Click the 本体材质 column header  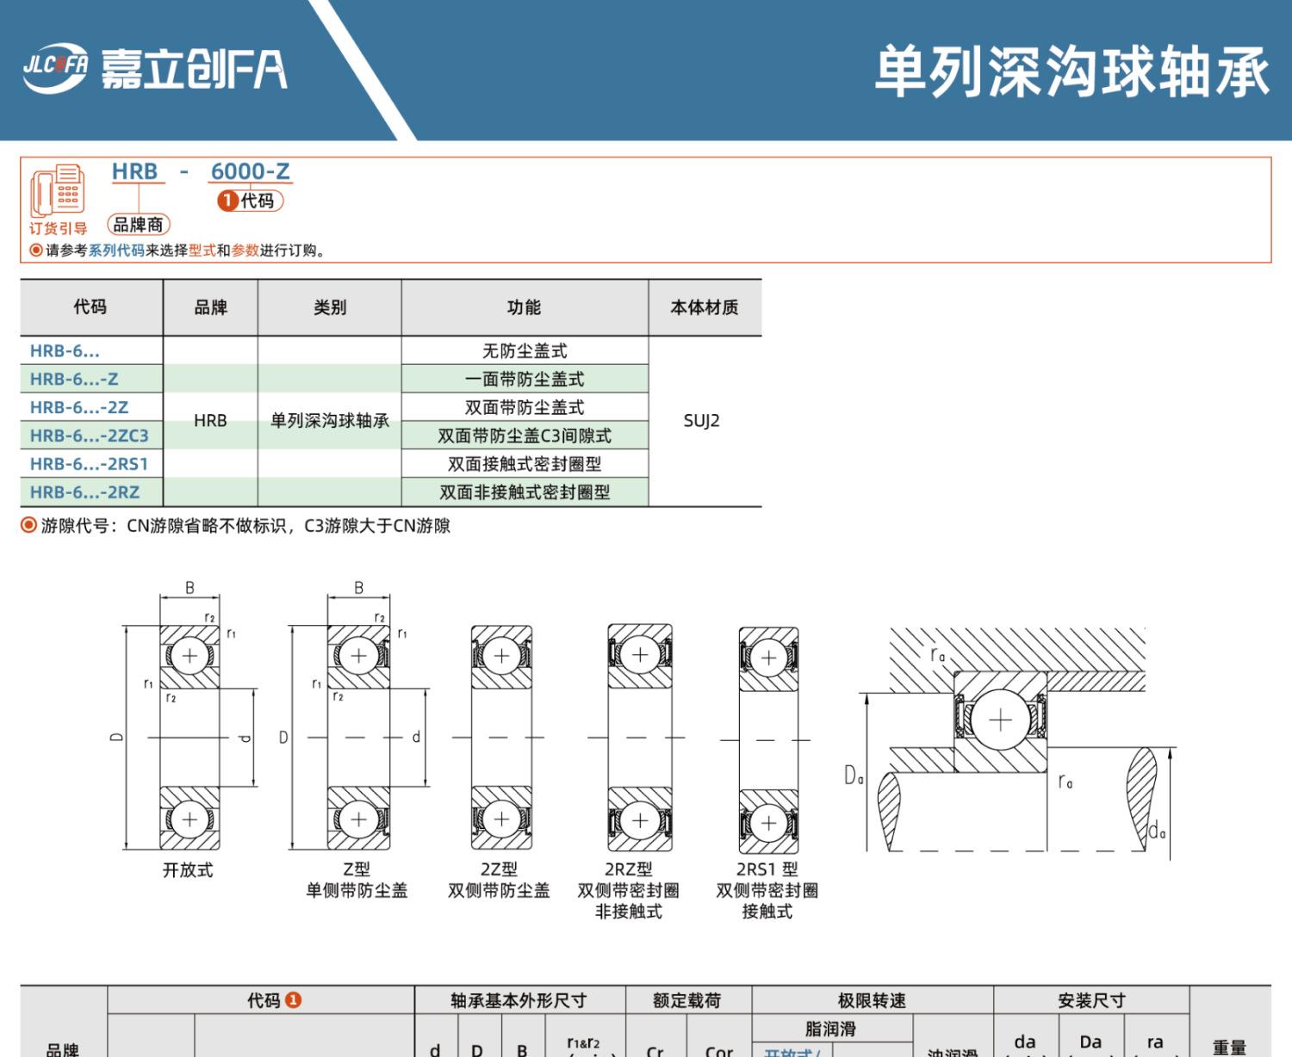tap(705, 307)
